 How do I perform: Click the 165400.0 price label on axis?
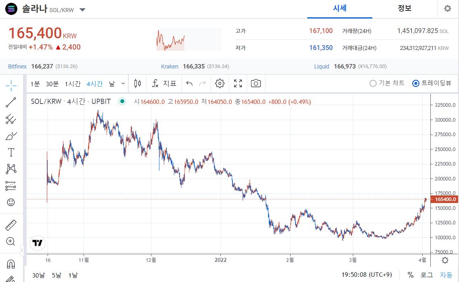[444, 199]
